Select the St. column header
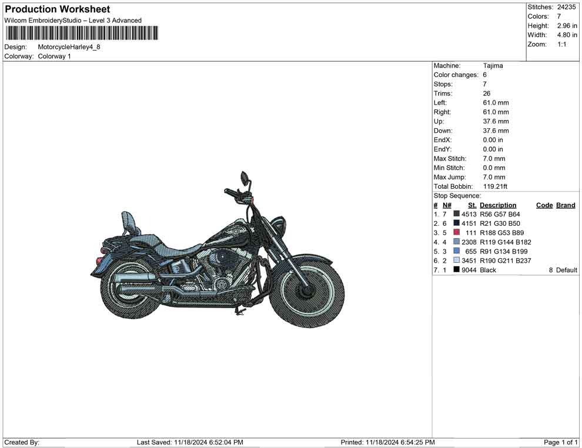582x448 pixels. (471, 205)
